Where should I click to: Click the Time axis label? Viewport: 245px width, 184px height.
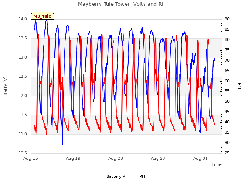tap(216, 164)
